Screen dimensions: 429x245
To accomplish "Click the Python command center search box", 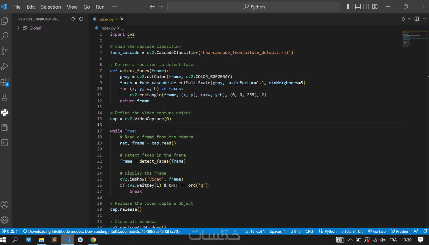I will pyautogui.click(x=254, y=7).
